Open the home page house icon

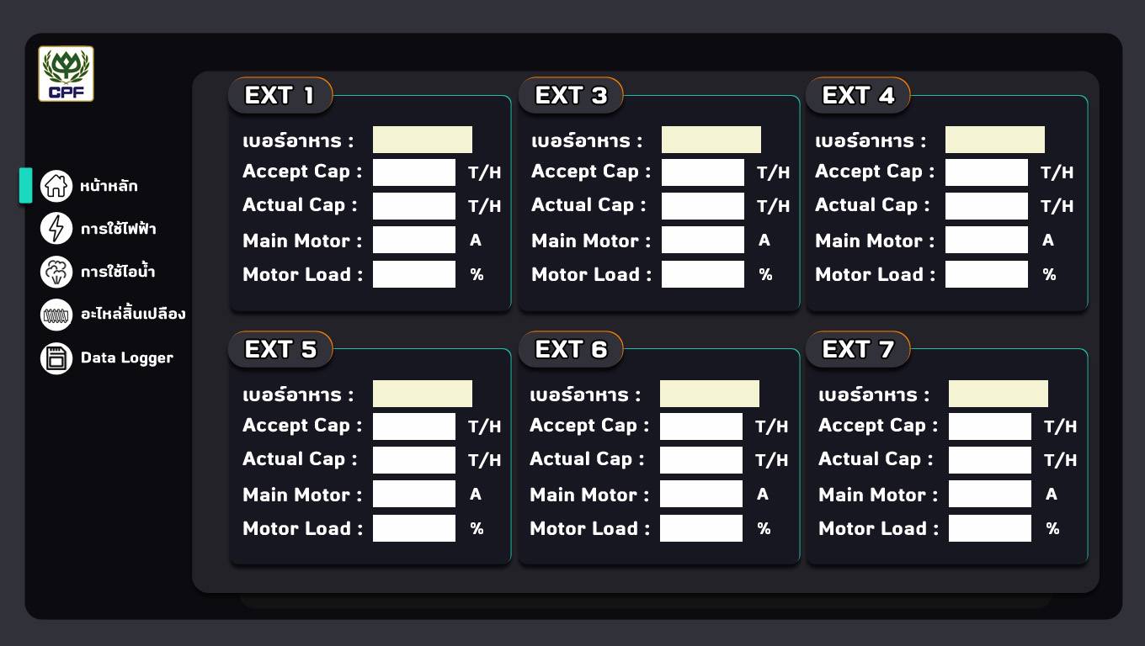click(56, 185)
